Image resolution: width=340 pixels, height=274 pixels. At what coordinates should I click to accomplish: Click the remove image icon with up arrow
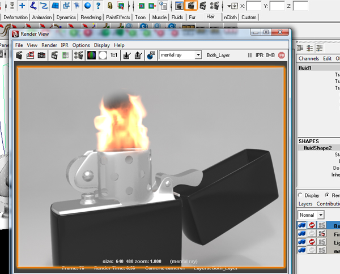(x=138, y=55)
